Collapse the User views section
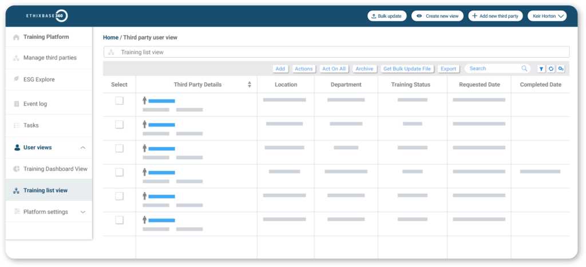This screenshot has height=267, width=586. (83, 148)
